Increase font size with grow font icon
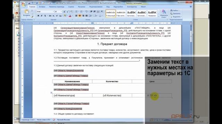The width and height of the screenshot is (222, 124). [x=65, y=12]
